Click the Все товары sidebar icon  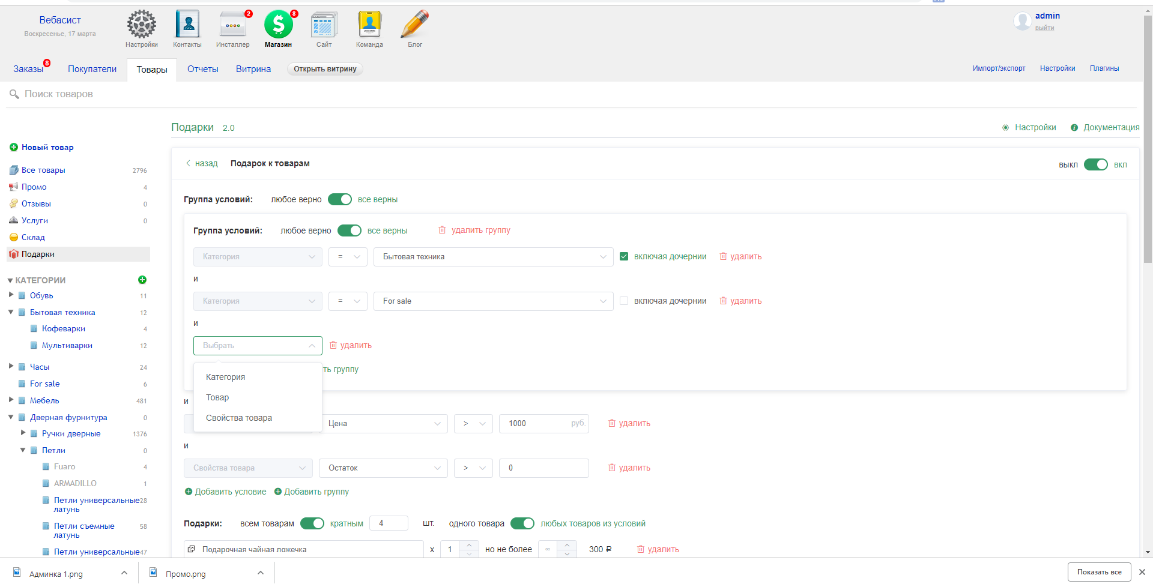(x=14, y=170)
